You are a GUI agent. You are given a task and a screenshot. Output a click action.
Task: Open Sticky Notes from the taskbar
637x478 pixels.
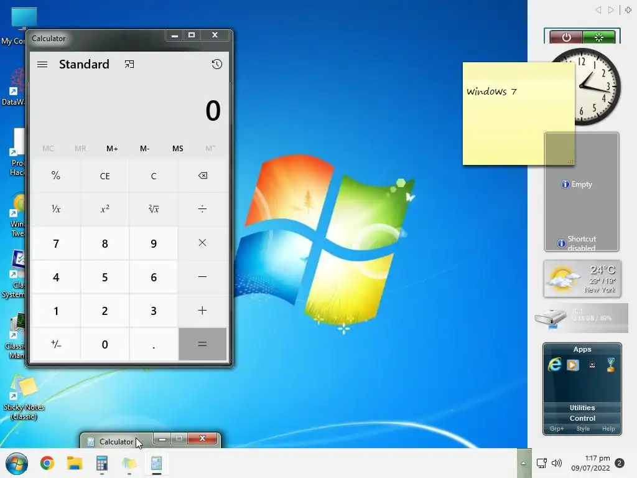[129, 463]
